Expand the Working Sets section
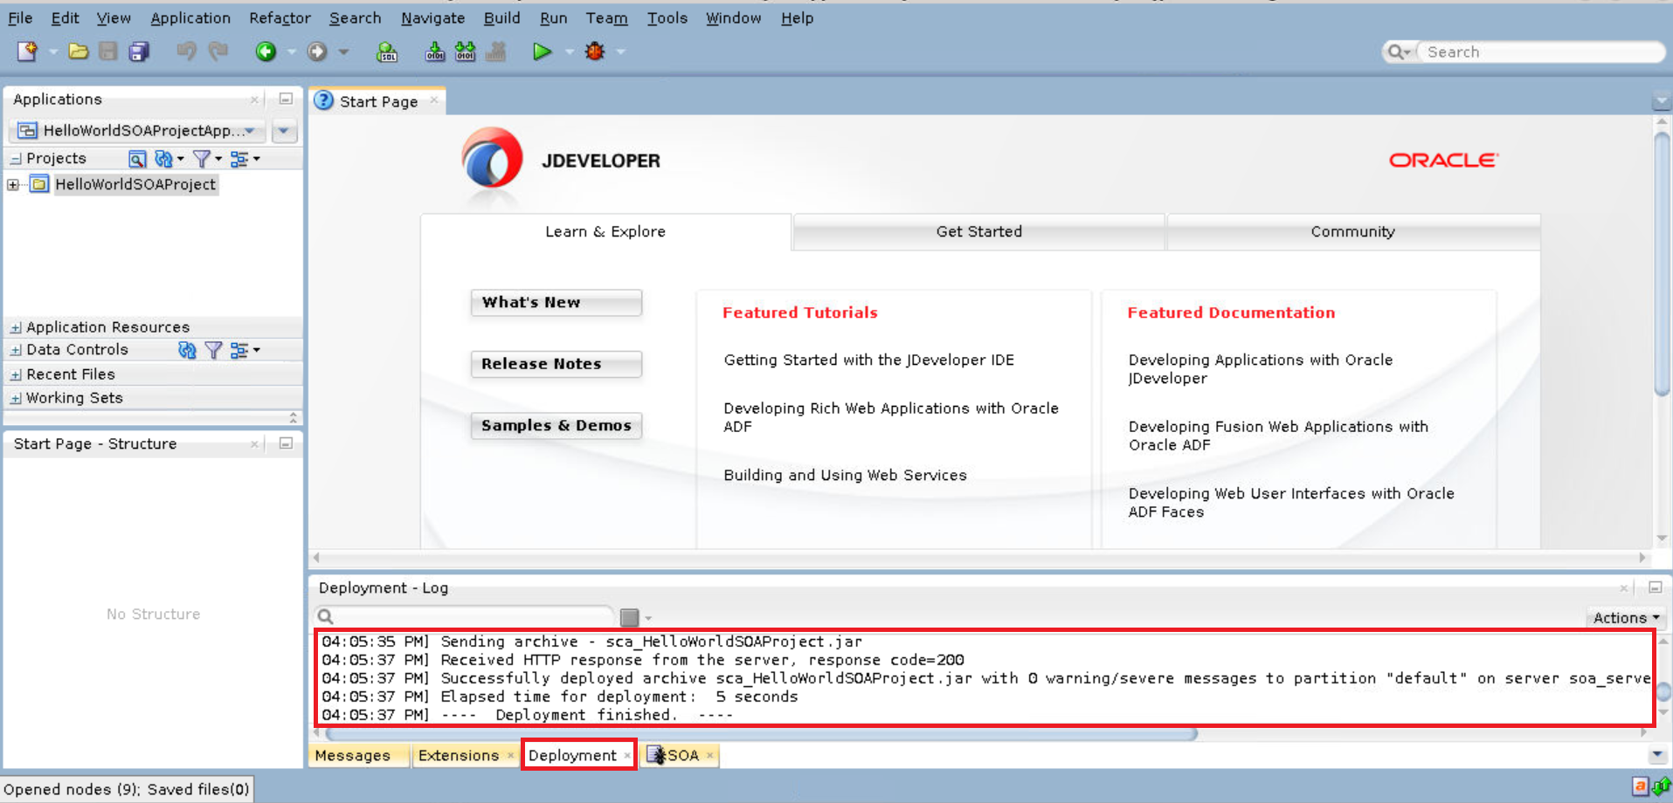Screen dimensions: 1673x803 (16, 398)
